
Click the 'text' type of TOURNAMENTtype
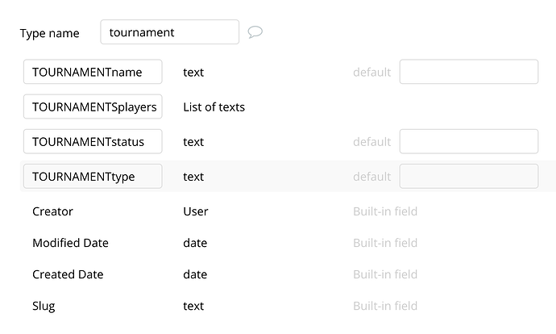point(193,176)
